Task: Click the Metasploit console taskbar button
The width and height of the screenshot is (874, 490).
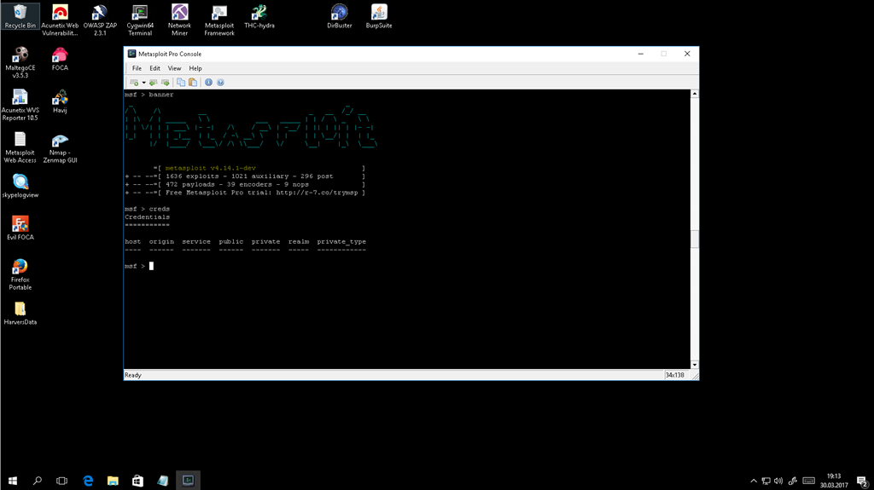Action: coord(188,481)
